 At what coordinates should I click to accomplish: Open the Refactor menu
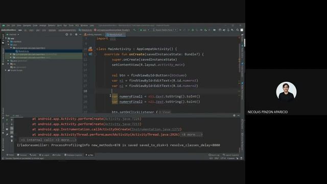(x=52, y=26)
